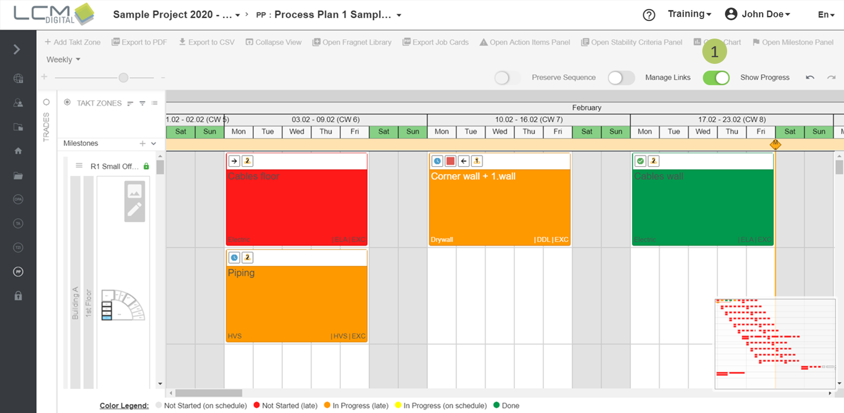Click the home icon in the sidebar

pyautogui.click(x=18, y=151)
